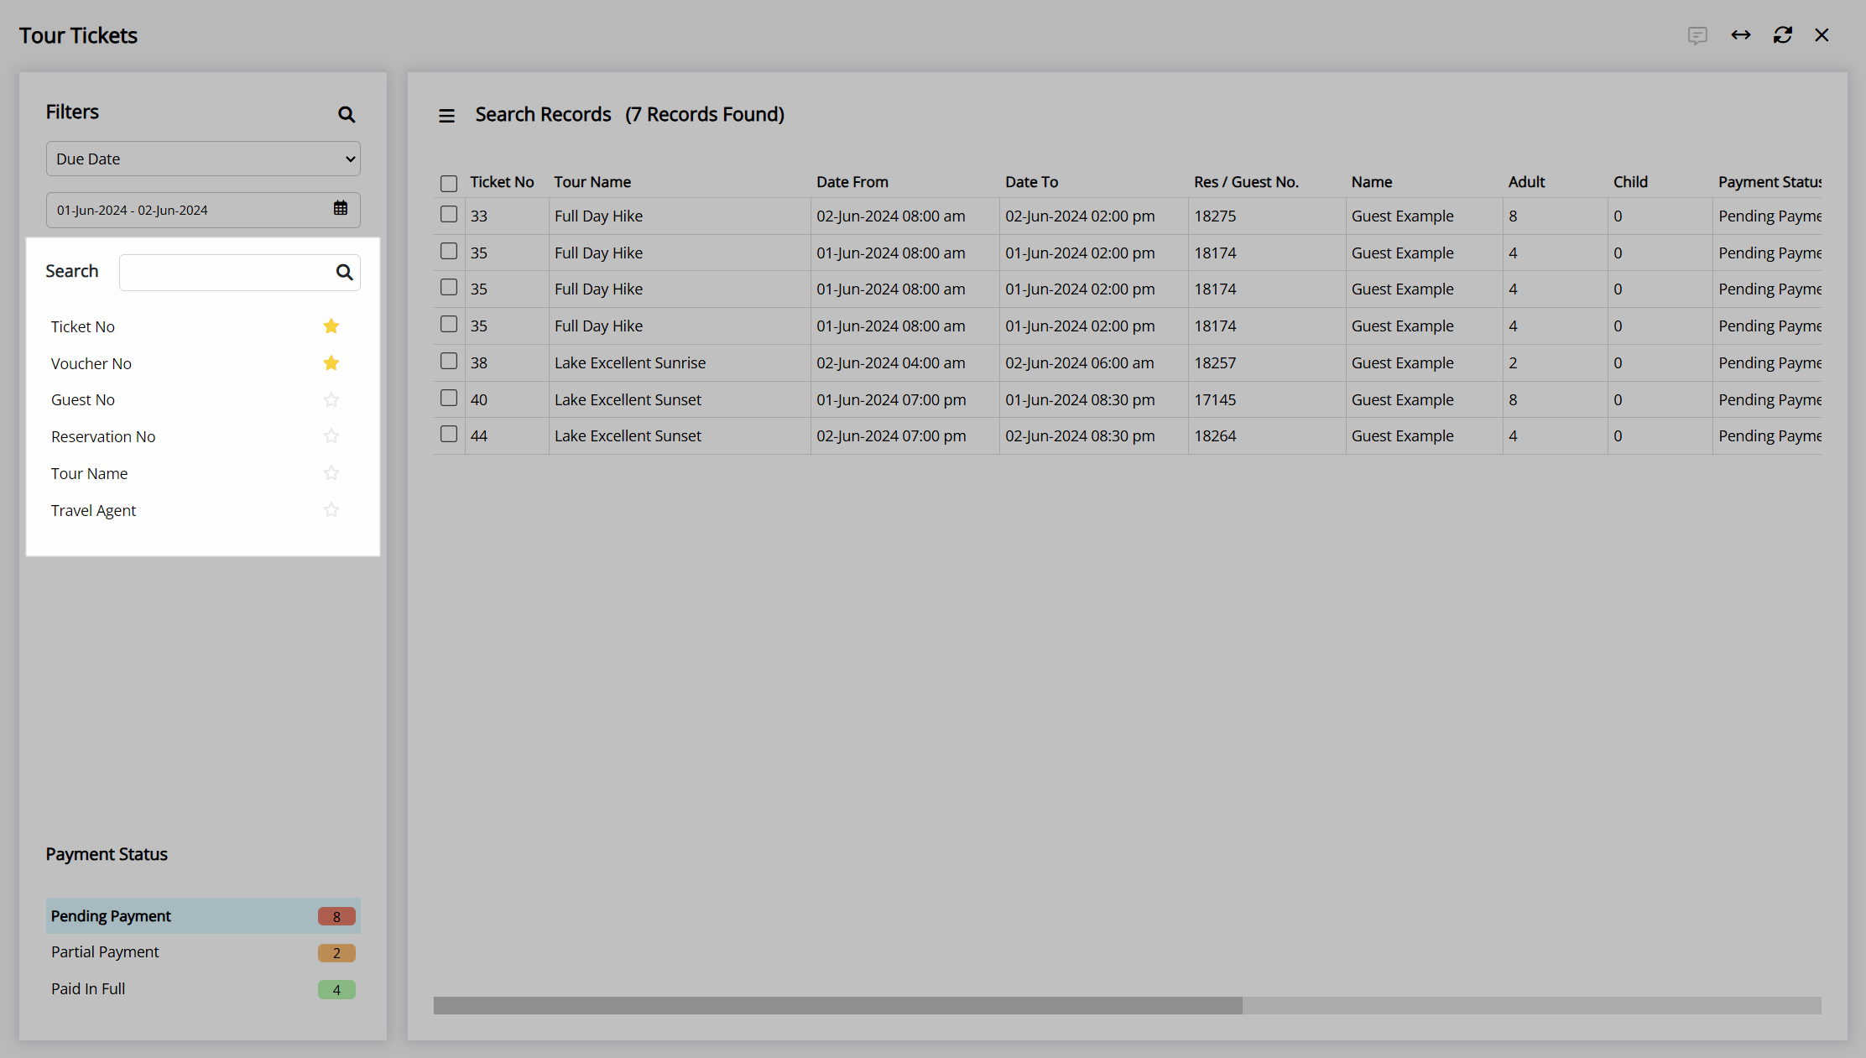Screen dimensions: 1866x1058
Task: Tick checkbox for ticket 40
Action: click(x=449, y=398)
